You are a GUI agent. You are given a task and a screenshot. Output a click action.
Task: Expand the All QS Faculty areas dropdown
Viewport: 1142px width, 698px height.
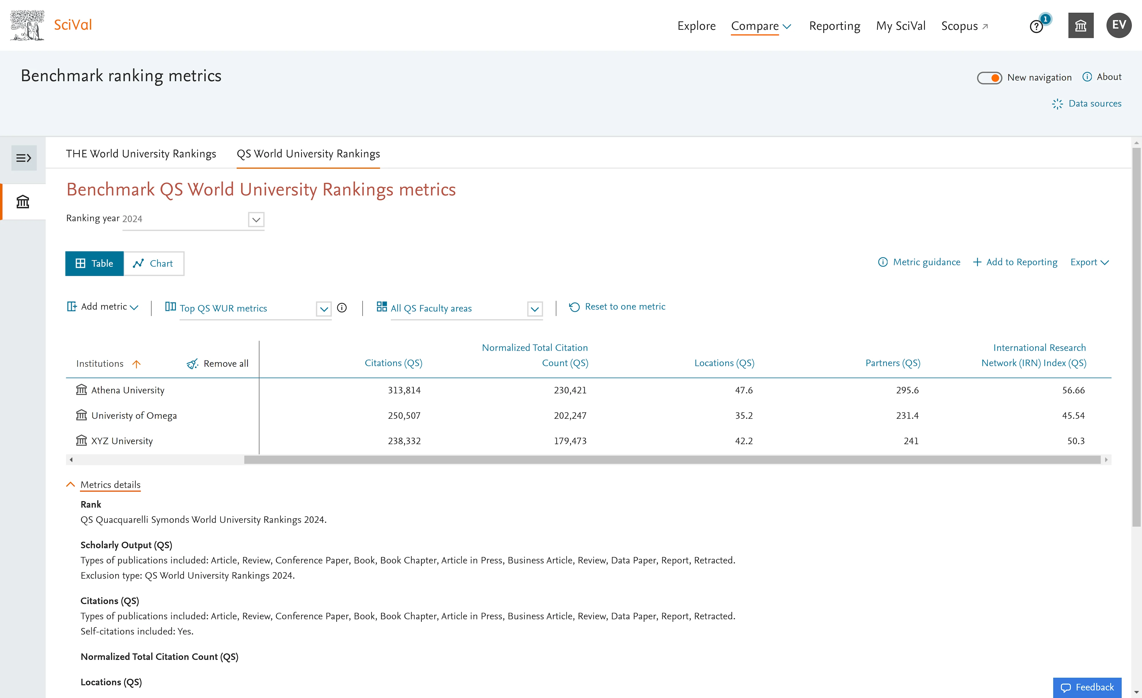tap(535, 309)
